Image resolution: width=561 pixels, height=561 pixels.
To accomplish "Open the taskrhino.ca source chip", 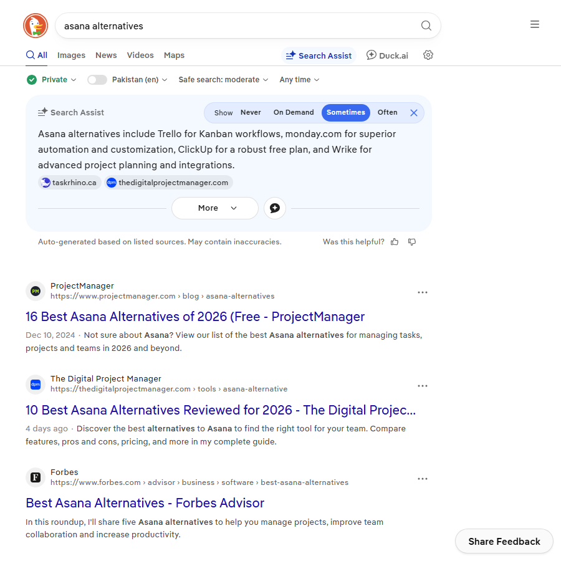I will [x=70, y=183].
